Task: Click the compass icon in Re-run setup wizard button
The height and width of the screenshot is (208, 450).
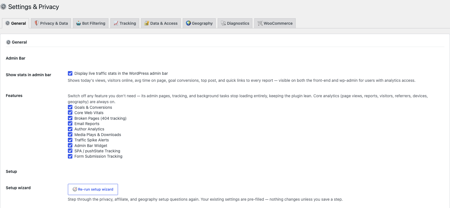Action: [x=75, y=189]
